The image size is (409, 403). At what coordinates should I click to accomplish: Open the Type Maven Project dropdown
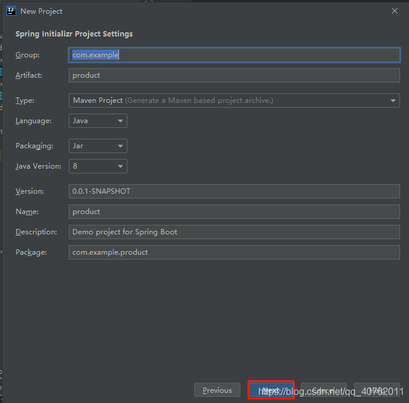tap(234, 100)
